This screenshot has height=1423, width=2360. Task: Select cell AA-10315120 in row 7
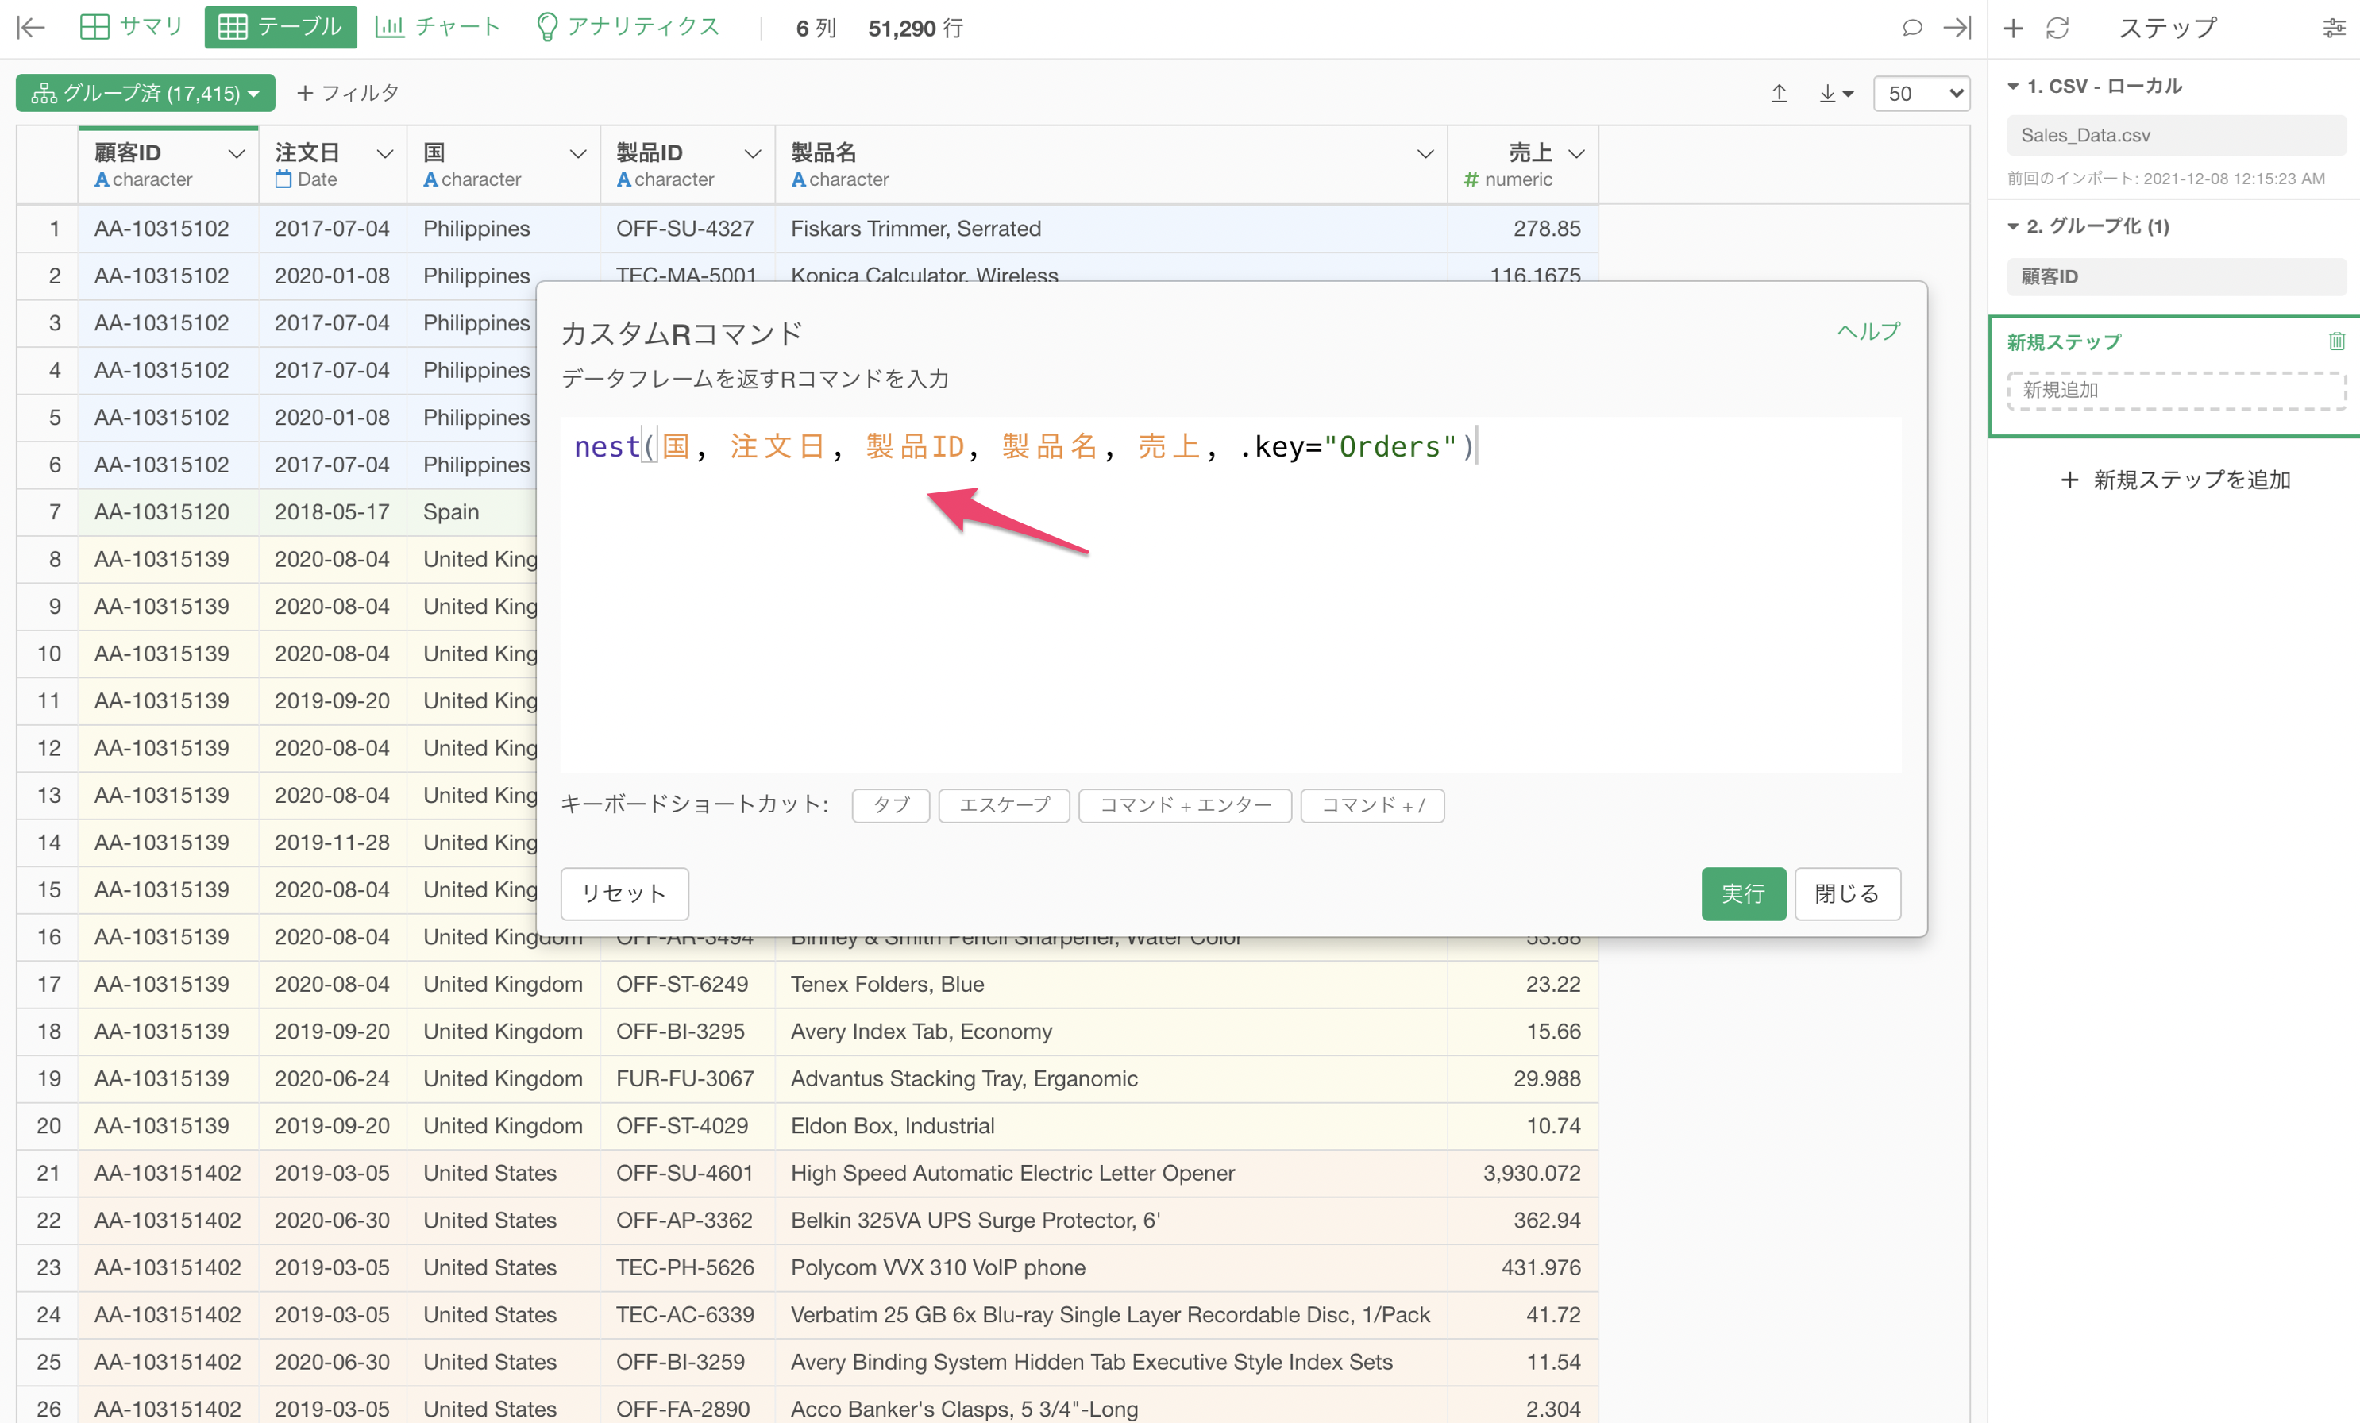pyautogui.click(x=168, y=512)
